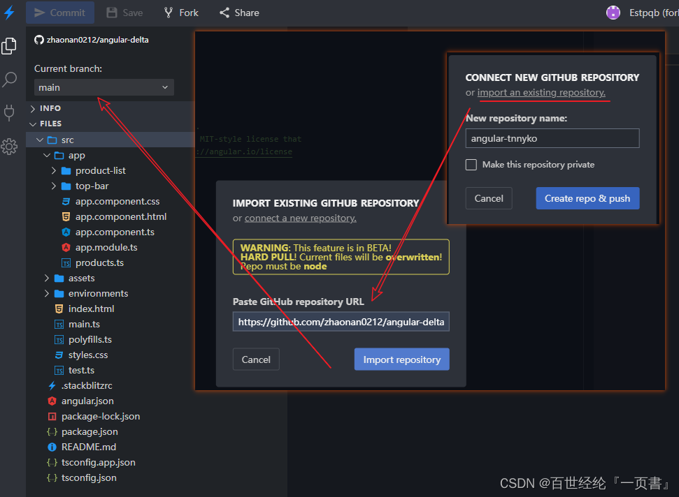
Task: Cancel the Connect New GitHub Repository dialog
Action: [x=489, y=198]
